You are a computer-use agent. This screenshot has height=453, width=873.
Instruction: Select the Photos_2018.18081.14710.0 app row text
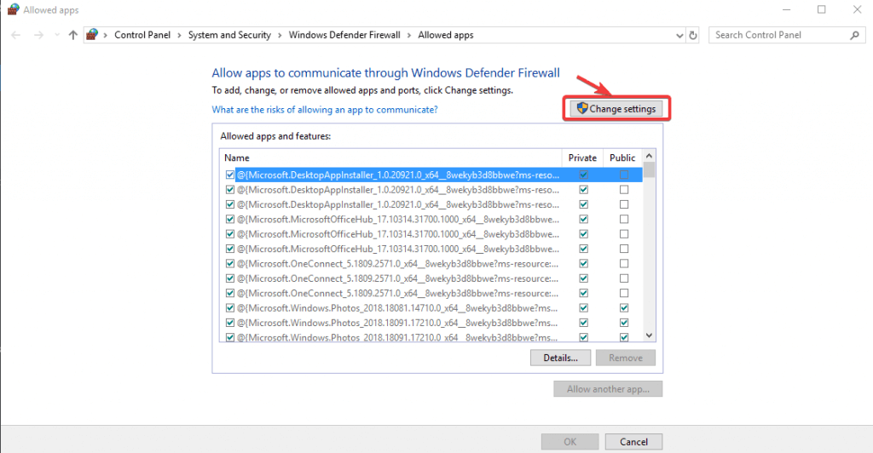click(397, 308)
